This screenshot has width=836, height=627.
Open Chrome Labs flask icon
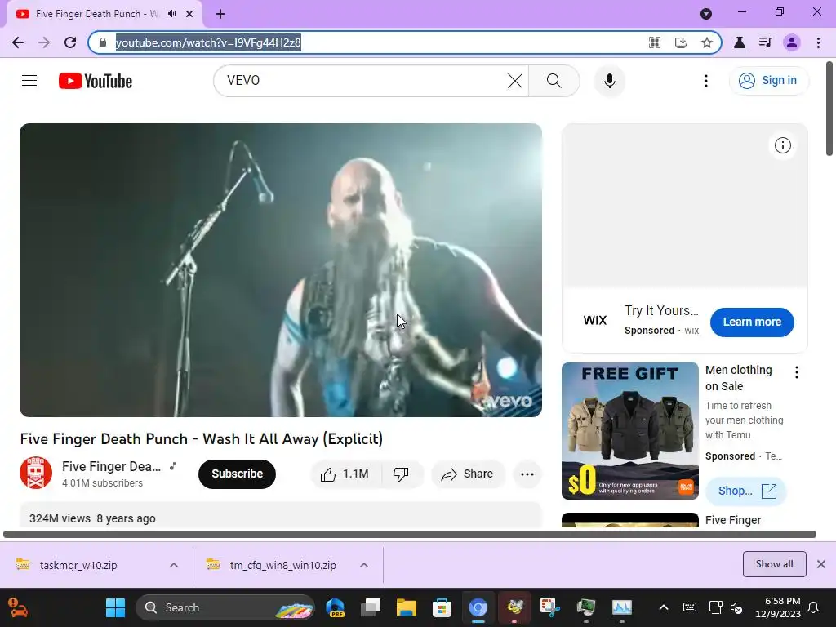click(740, 42)
